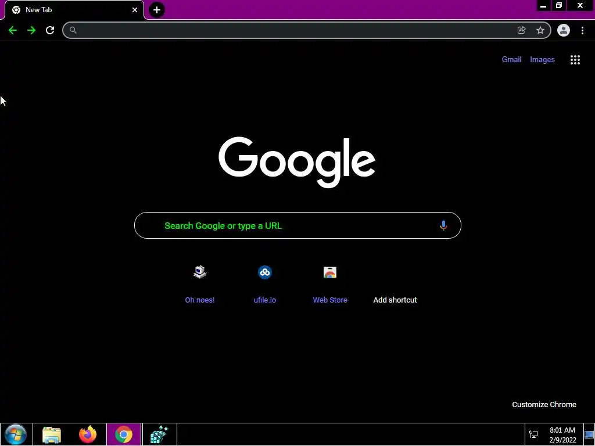Open File Explorer from the taskbar
The height and width of the screenshot is (446, 595).
(x=52, y=434)
